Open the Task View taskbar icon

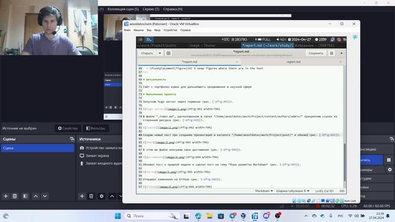coord(186,216)
